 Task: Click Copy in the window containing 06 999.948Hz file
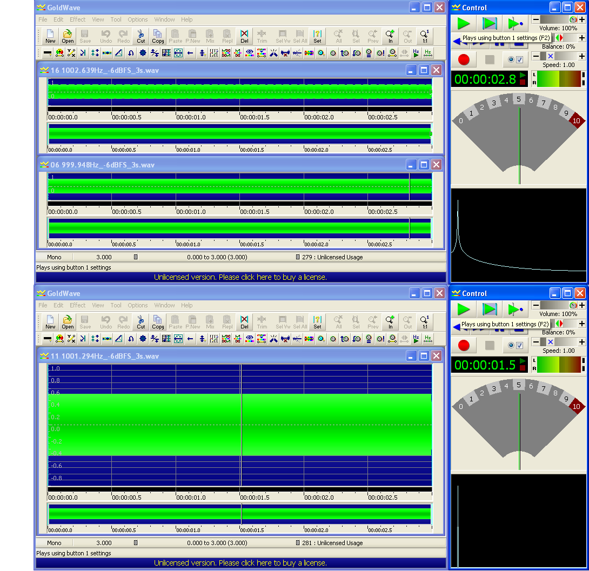(158, 36)
